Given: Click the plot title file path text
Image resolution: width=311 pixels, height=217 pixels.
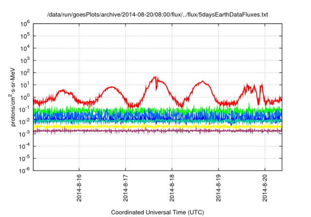Looking at the screenshot, I should coord(157,15).
